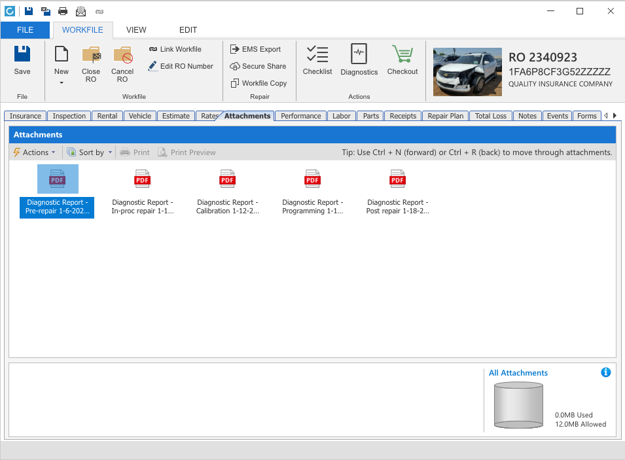Image resolution: width=625 pixels, height=460 pixels.
Task: Expand the Sort by dropdown
Action: tap(90, 152)
